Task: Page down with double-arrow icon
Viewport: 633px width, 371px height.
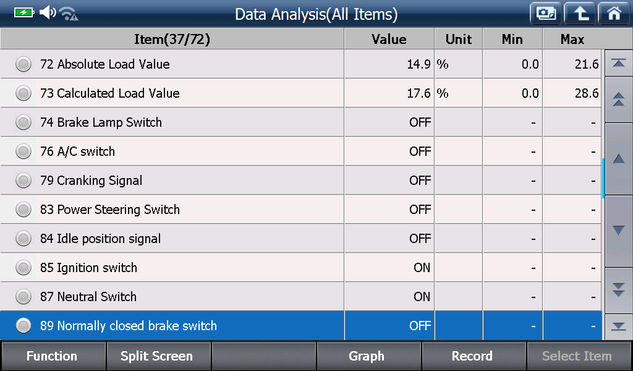Action: [x=618, y=290]
